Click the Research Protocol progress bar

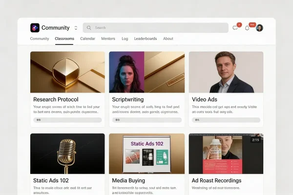(x=67, y=120)
